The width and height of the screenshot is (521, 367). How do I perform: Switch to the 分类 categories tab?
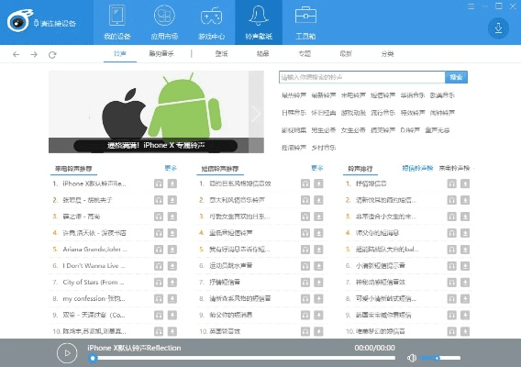coord(387,53)
